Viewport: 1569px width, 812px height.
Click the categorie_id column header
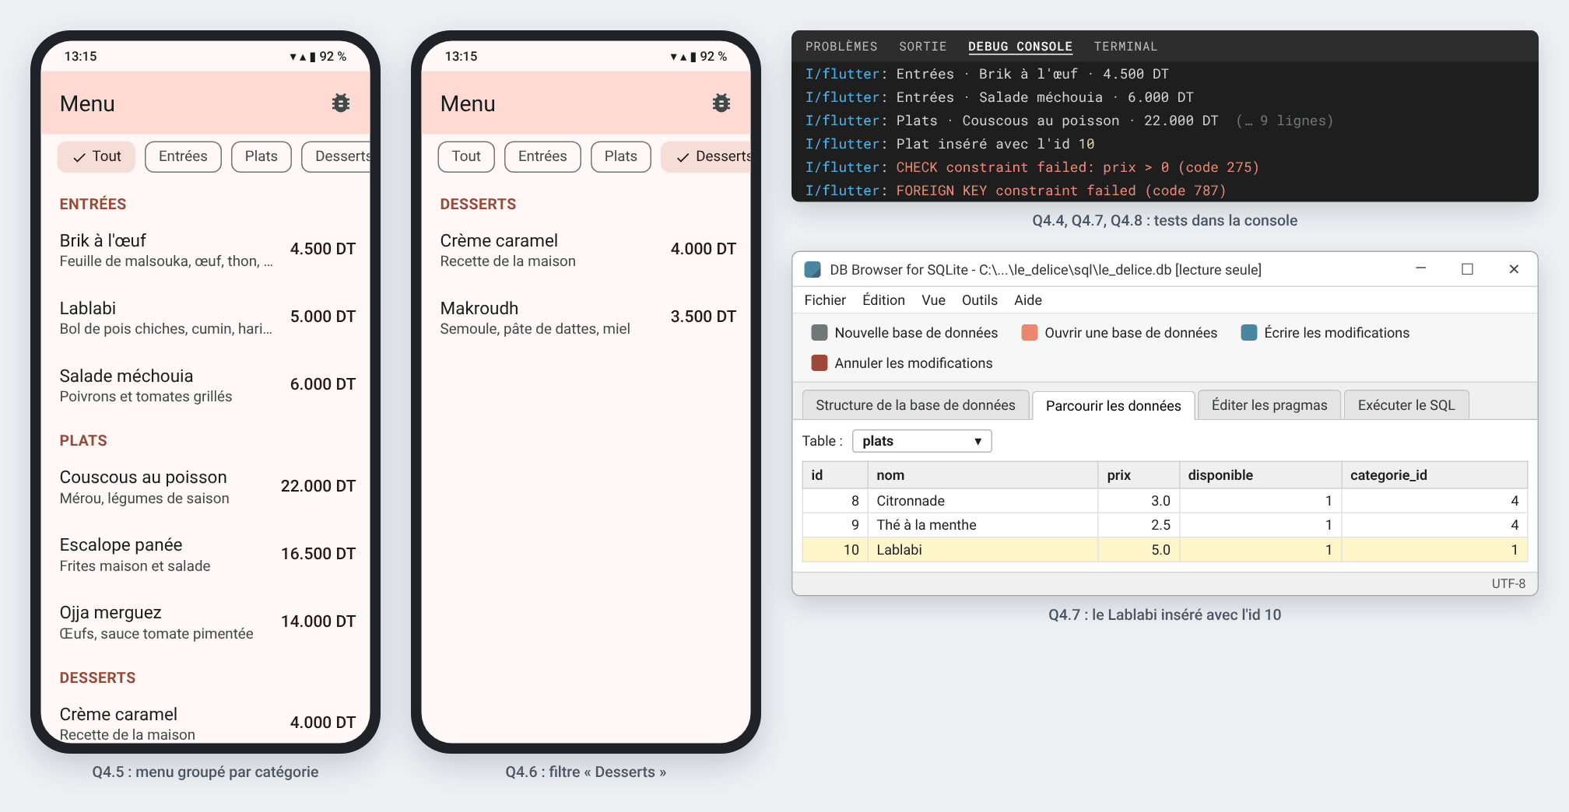pos(1434,475)
